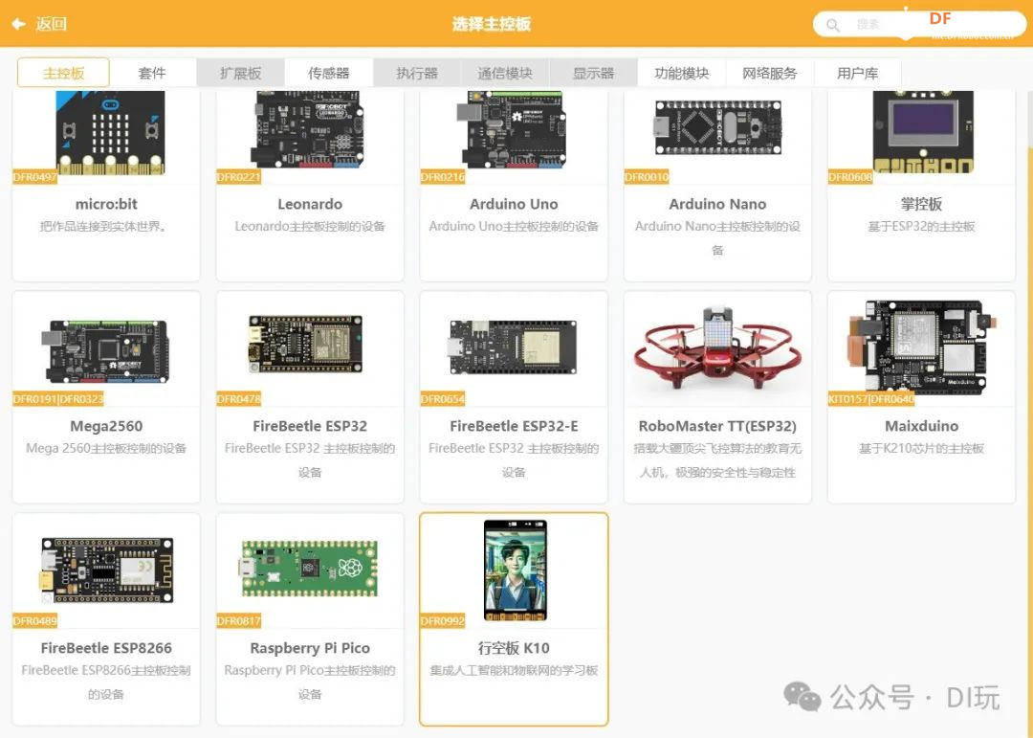Select the 用户库 tab
1033x738 pixels.
tap(858, 73)
